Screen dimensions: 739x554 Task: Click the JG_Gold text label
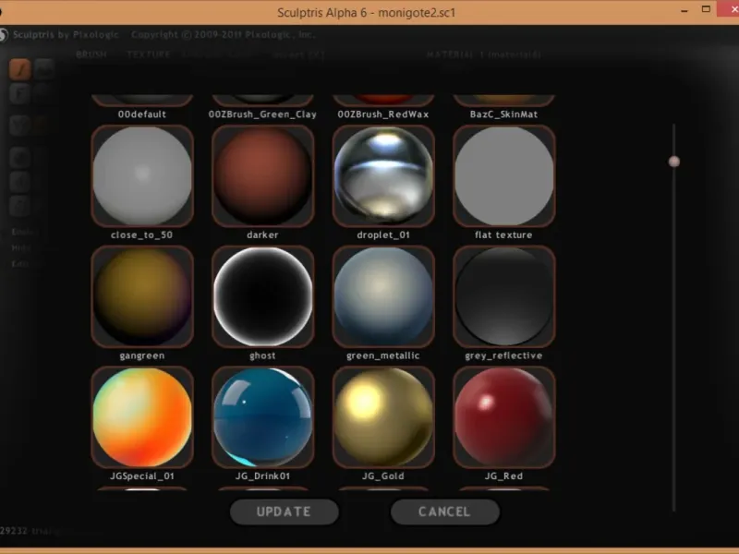[383, 476]
